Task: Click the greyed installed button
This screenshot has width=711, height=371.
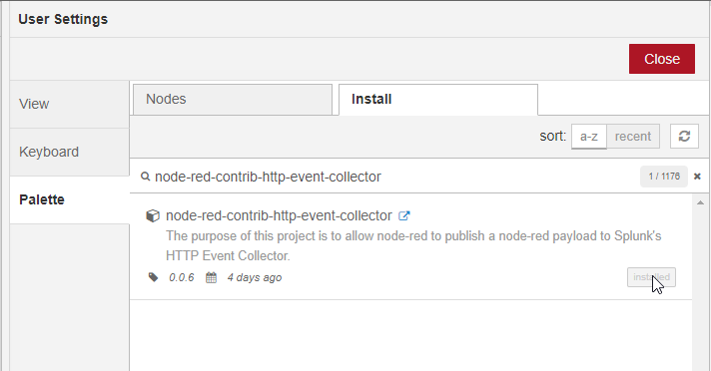Action: [651, 277]
